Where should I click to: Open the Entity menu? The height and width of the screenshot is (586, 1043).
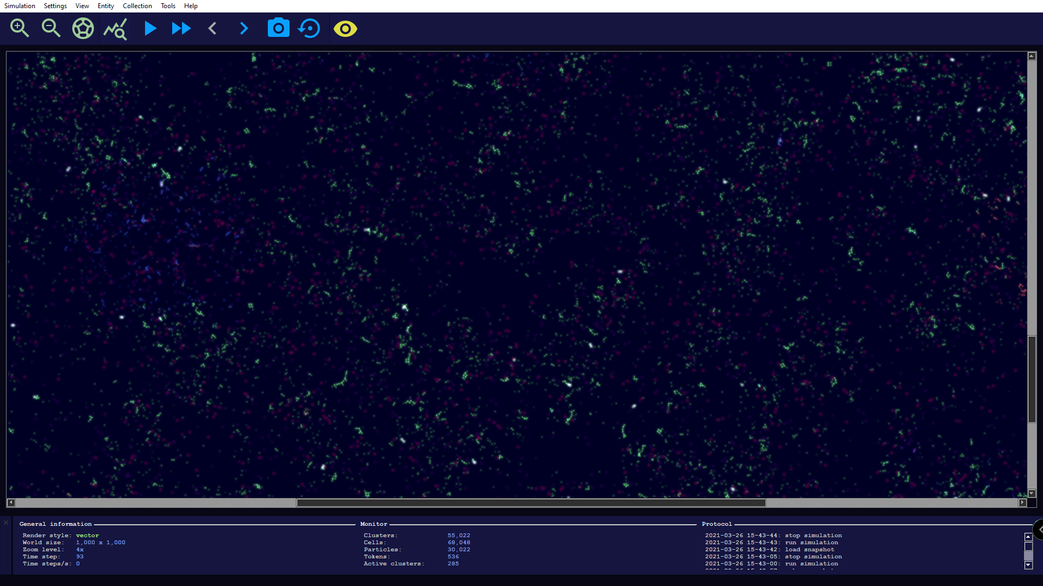click(x=105, y=6)
